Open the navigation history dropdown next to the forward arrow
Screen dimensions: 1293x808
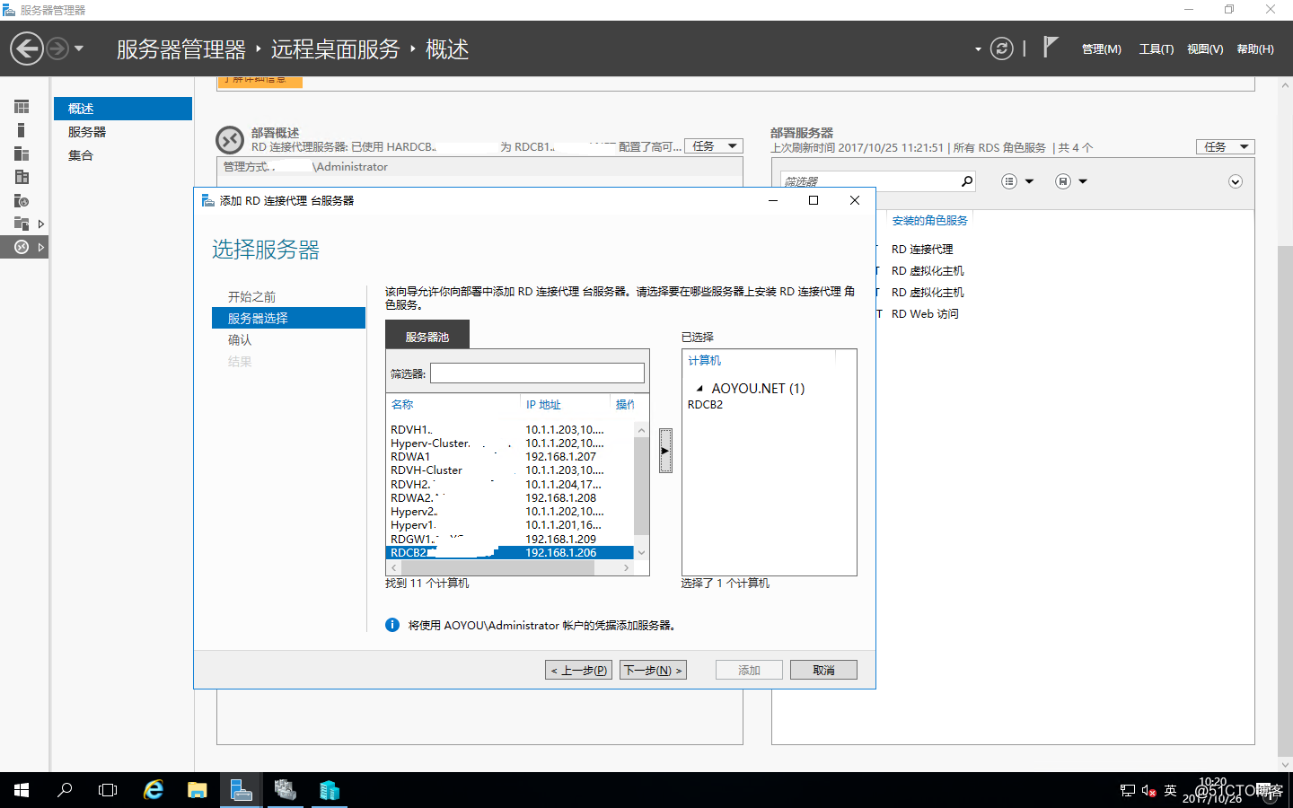click(79, 48)
